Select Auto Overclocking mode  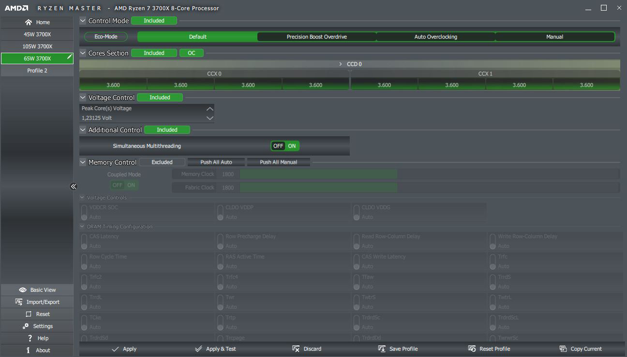[435, 37]
